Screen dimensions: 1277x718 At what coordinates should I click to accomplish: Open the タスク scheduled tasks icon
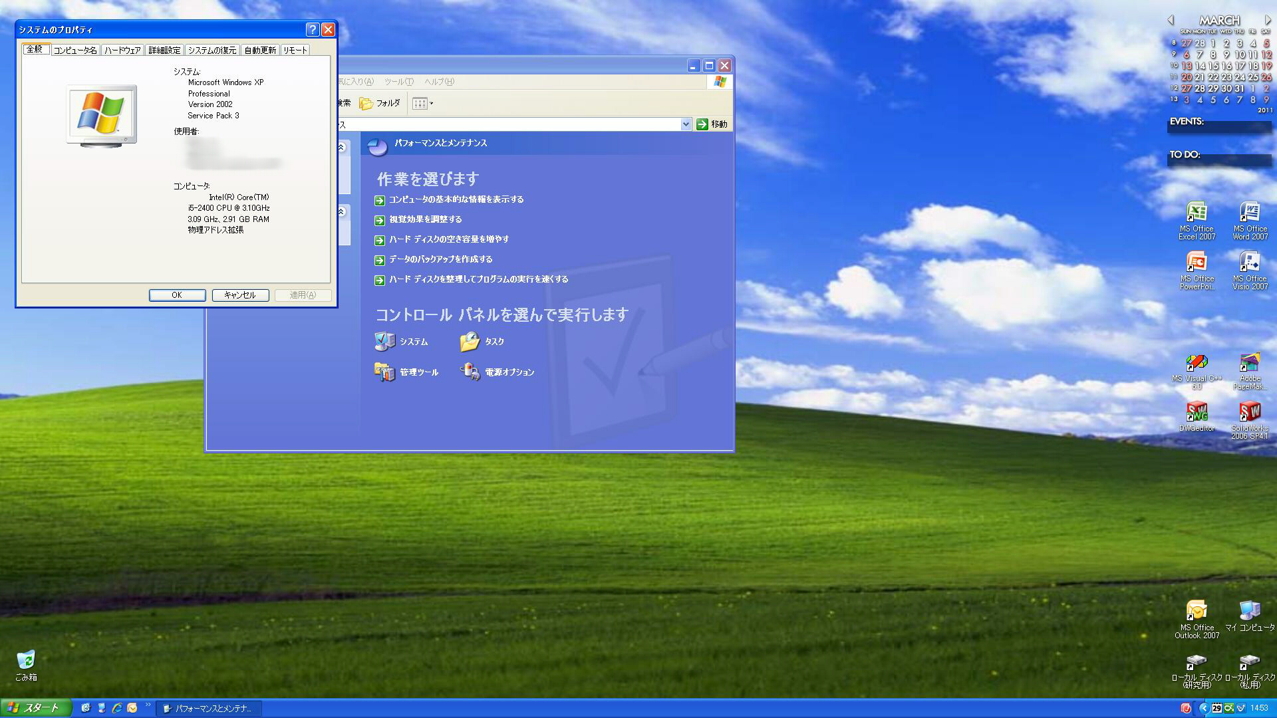coord(470,342)
